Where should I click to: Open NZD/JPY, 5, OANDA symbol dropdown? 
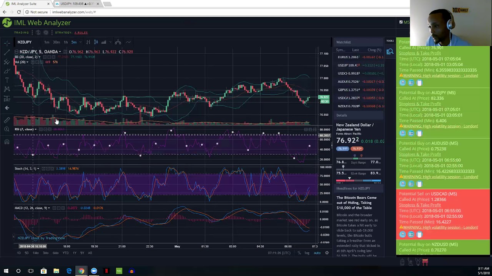point(60,52)
